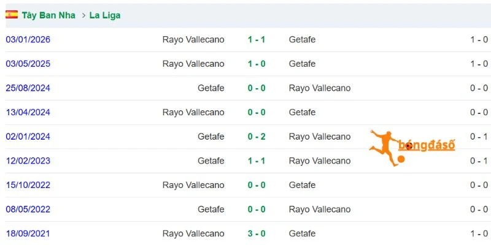This screenshot has width=491, height=245.
Task: Click the 0 - 2 score of Getafe match
Action: click(x=257, y=137)
